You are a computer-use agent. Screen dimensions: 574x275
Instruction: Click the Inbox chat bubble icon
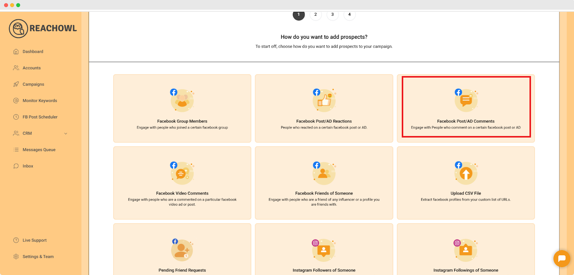[16, 166]
